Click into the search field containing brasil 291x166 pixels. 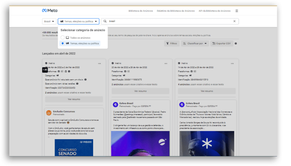click(170, 21)
